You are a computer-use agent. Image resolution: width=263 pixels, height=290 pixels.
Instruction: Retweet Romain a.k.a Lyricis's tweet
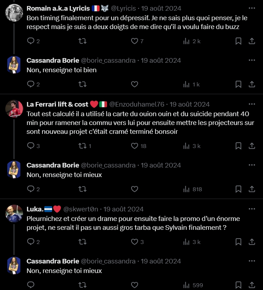pyautogui.click(x=82, y=41)
